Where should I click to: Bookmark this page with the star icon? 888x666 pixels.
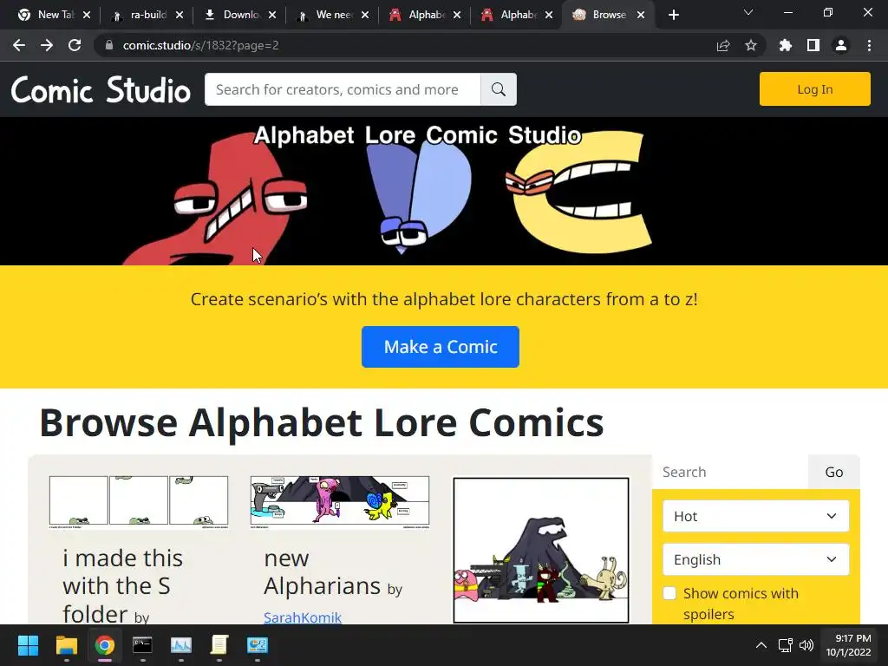click(x=751, y=45)
